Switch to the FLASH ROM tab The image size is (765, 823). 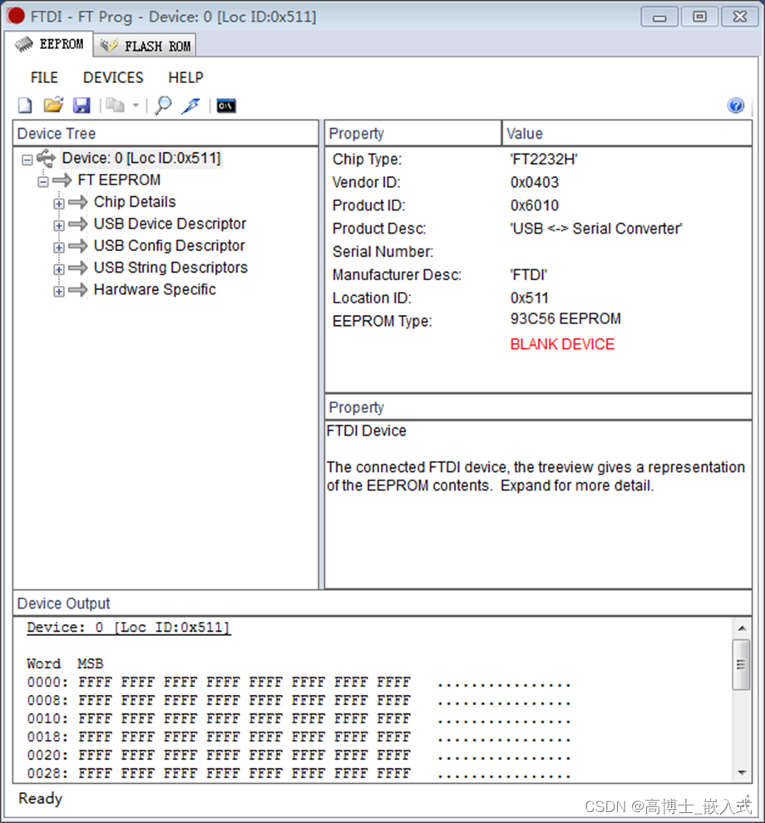click(145, 46)
